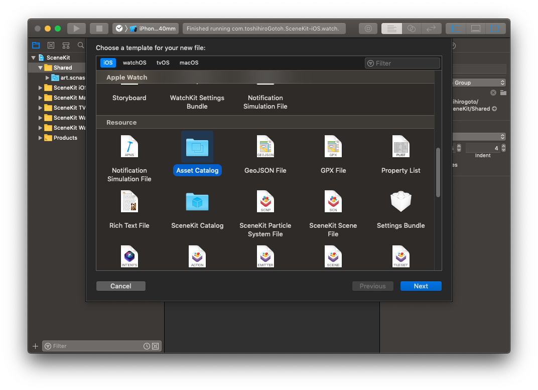Image resolution: width=538 pixels, height=390 pixels.
Task: Choose the Property List template
Action: coord(400,146)
